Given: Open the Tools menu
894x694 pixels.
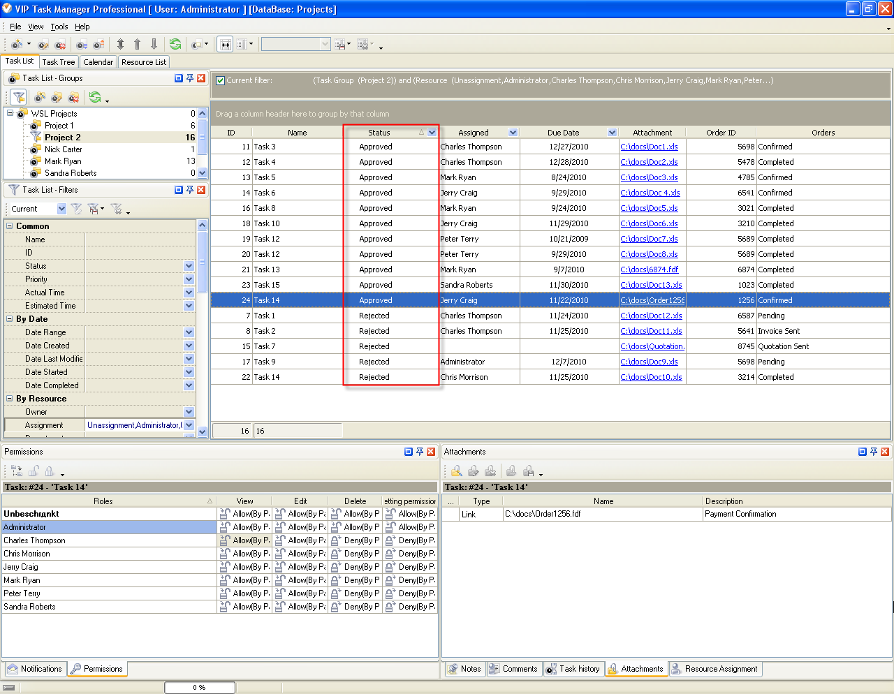Looking at the screenshot, I should pos(59,27).
